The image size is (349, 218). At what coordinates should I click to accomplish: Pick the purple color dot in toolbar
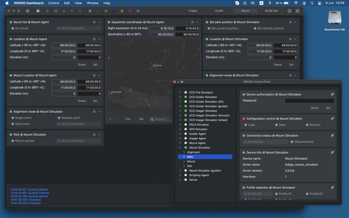pos(130,11)
